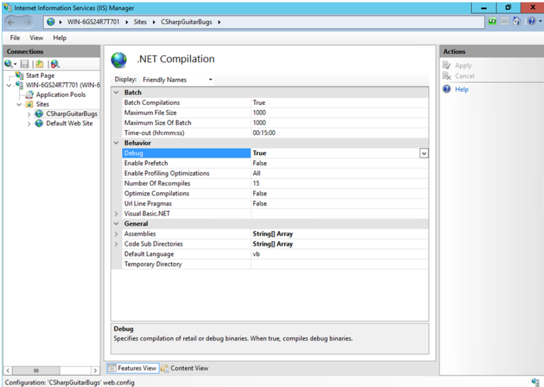544x387 pixels.
Task: Click the Help question mark icon in toolbar
Action: tap(531, 22)
